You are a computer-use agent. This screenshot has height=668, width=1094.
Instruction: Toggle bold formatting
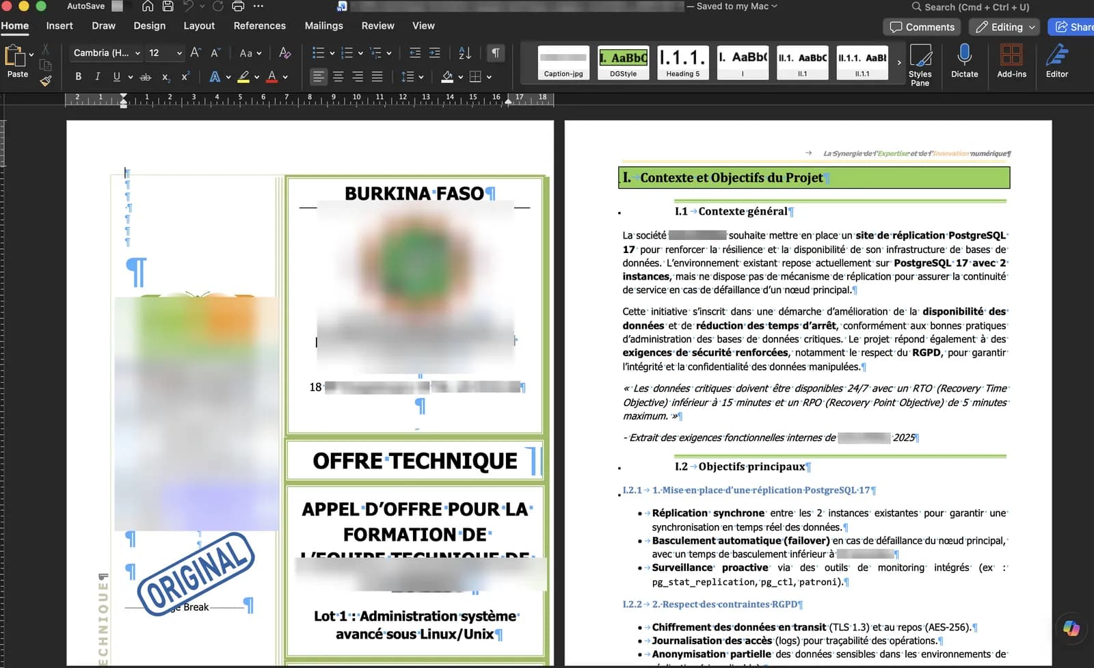tap(78, 77)
